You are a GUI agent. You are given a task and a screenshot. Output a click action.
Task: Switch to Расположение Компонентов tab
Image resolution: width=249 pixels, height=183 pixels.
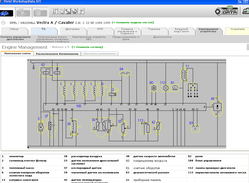pyautogui.click(x=57, y=54)
